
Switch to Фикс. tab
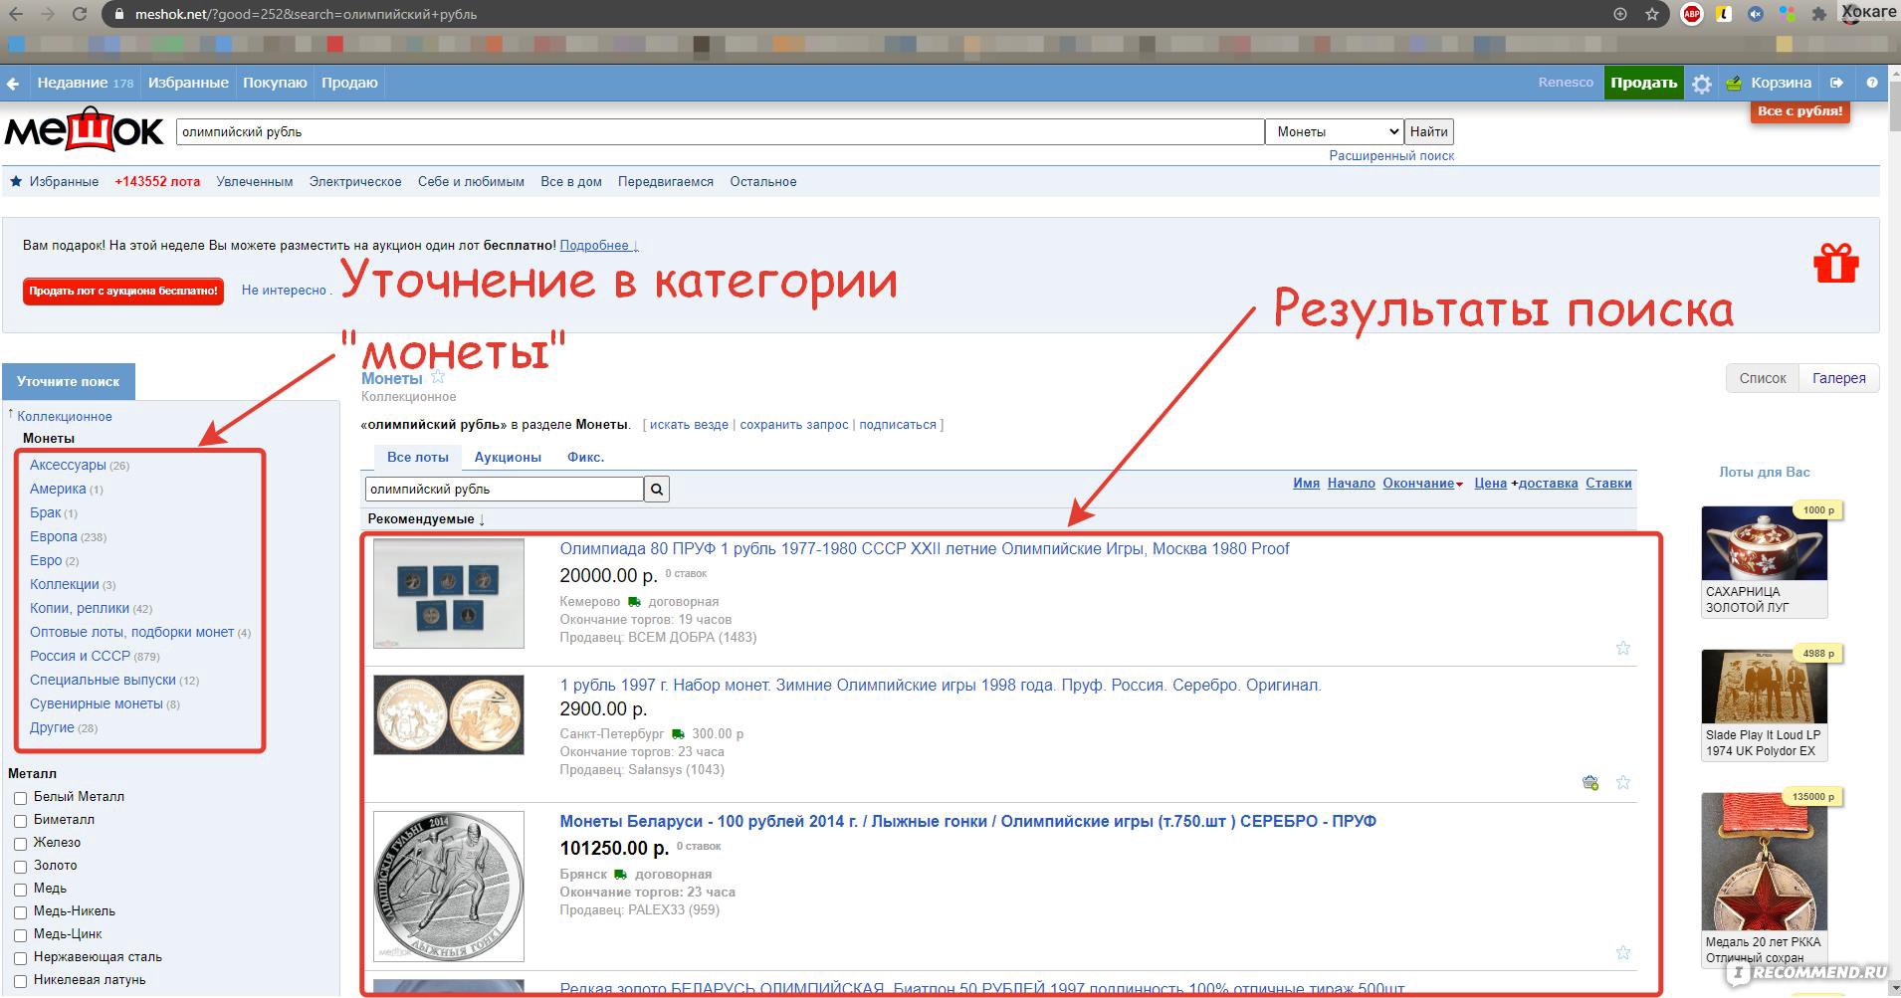[585, 457]
